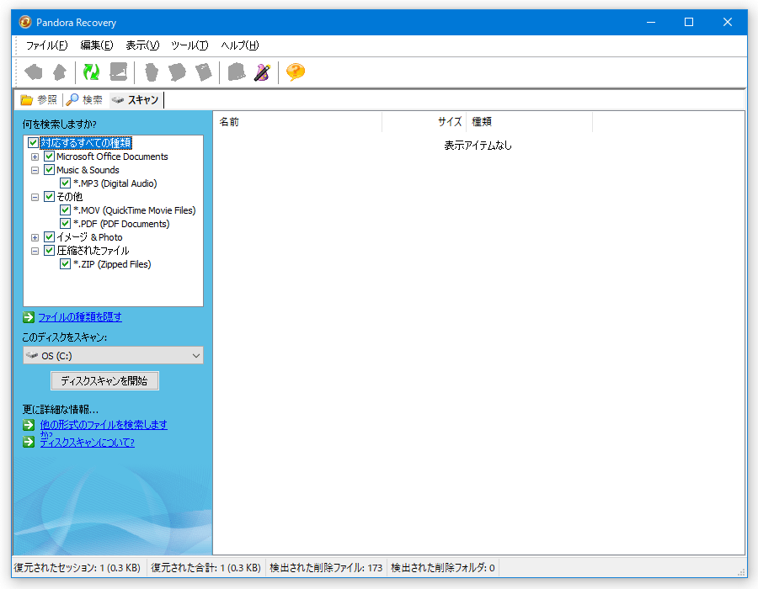Toggle the *.MOV (QuickTime Movie Files) checkbox
The image size is (758, 589).
coord(65,210)
